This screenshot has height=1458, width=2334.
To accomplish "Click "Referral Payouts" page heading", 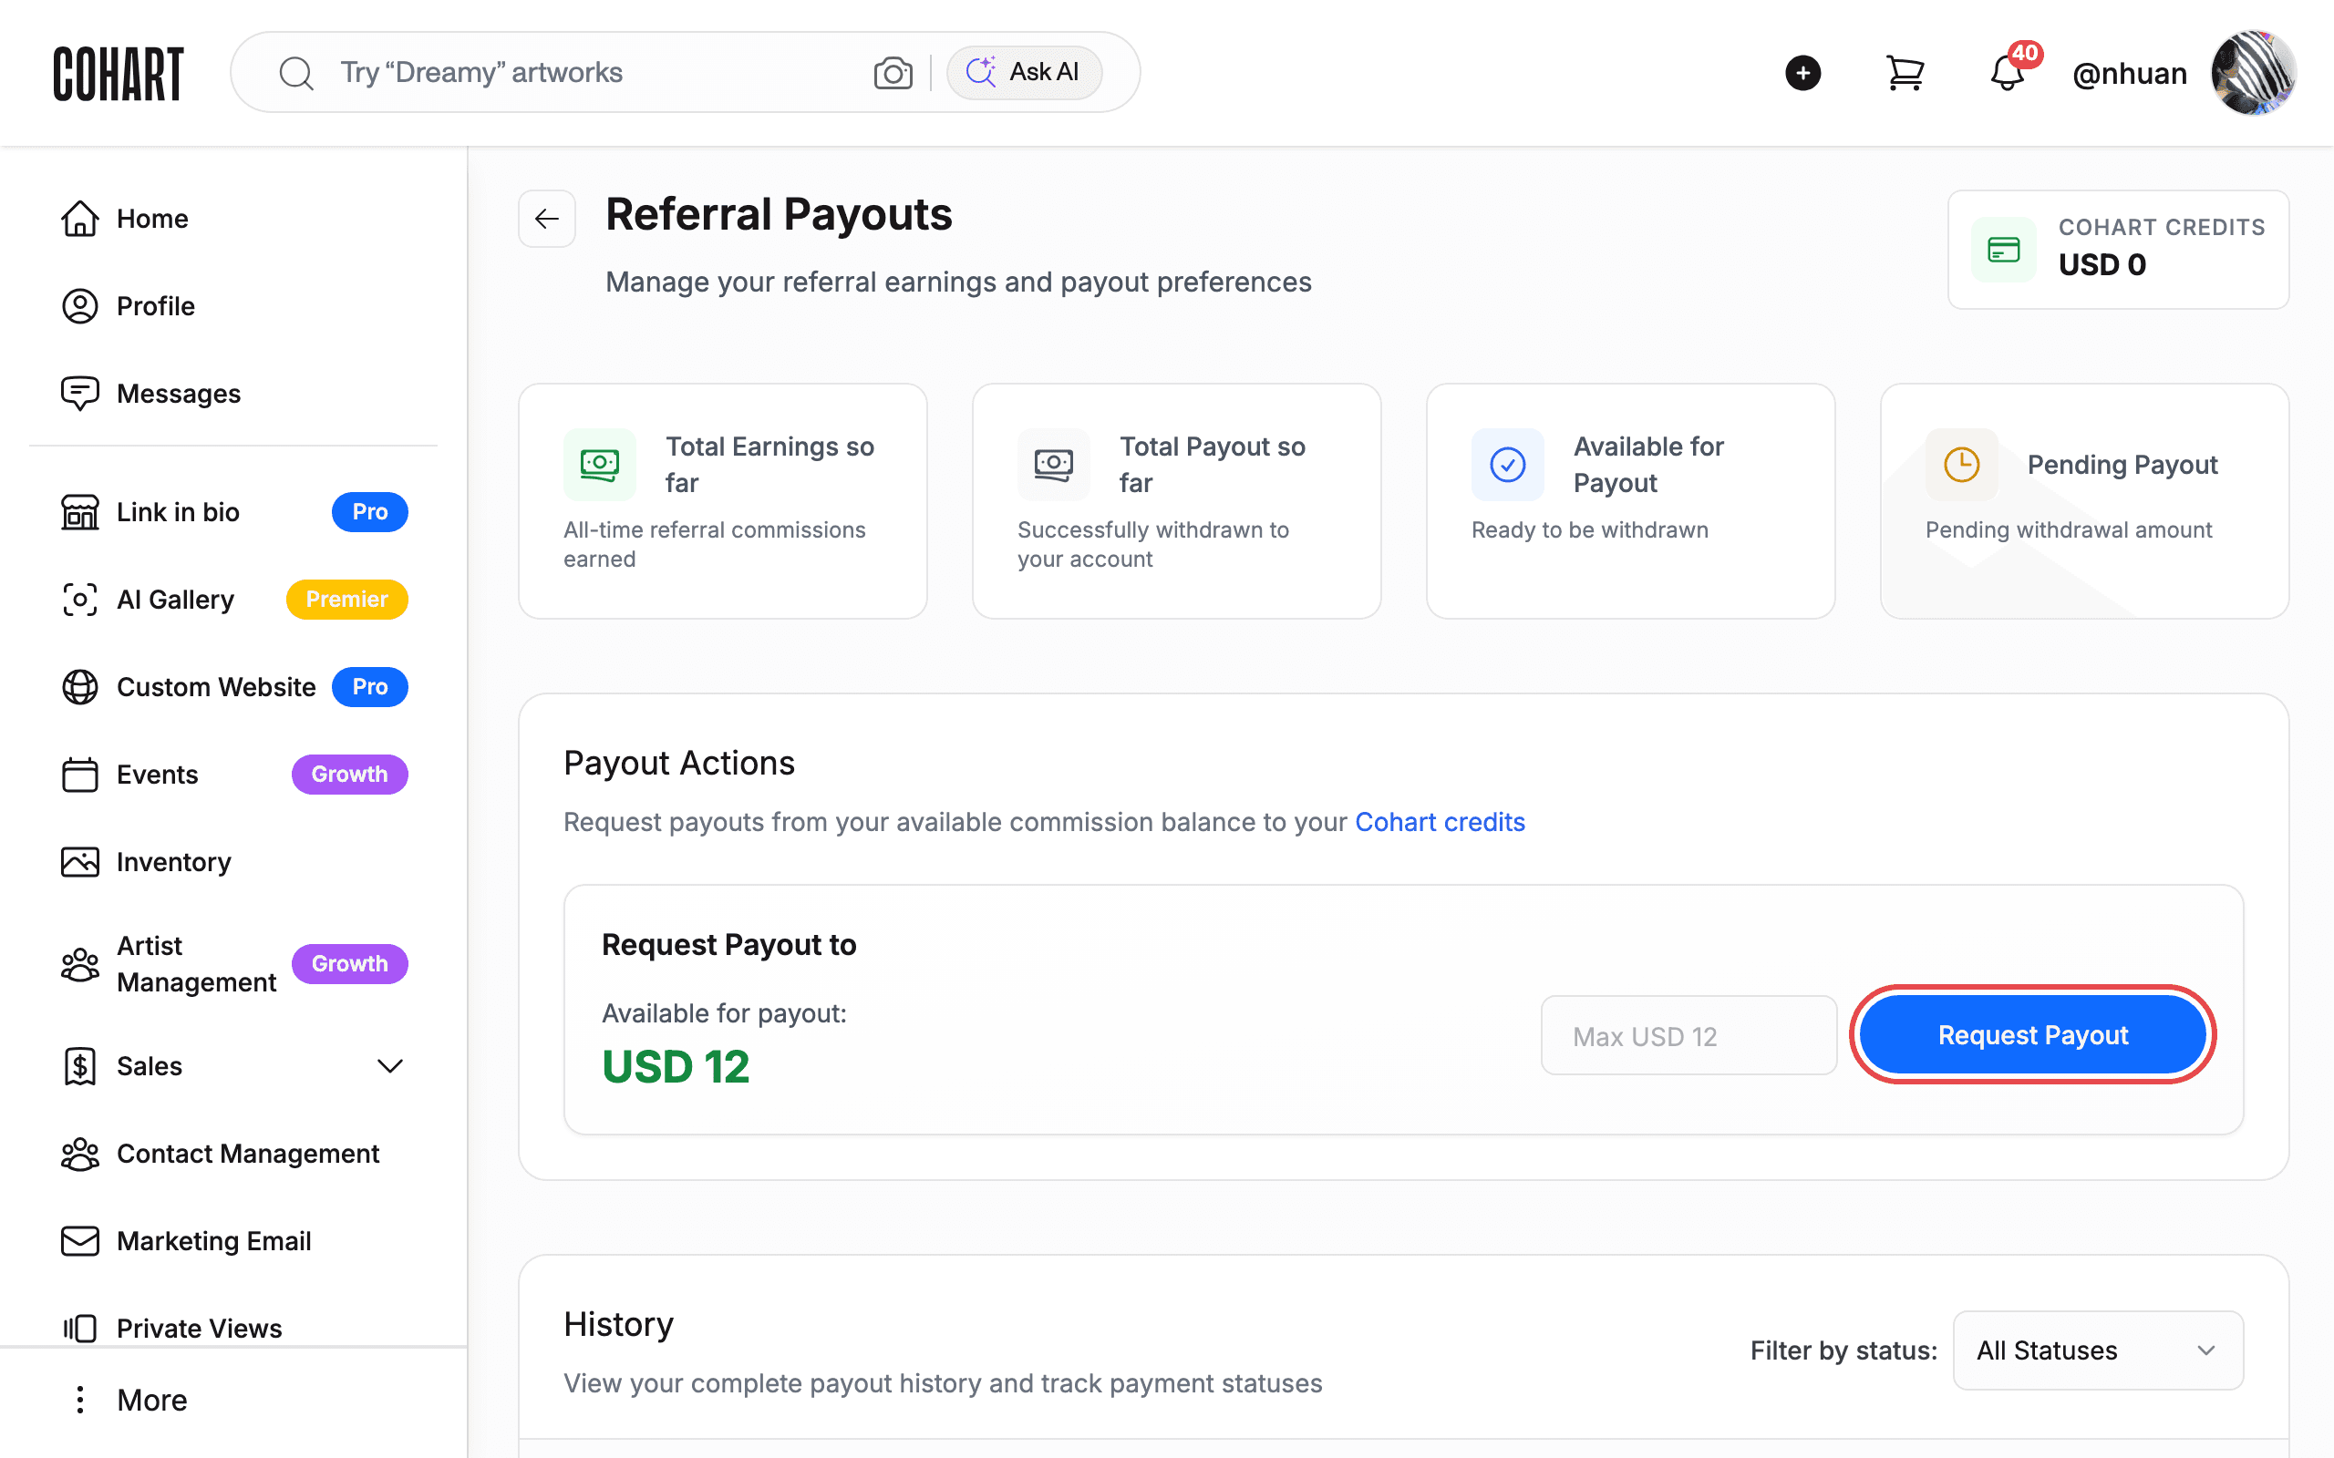I will (x=779, y=214).
